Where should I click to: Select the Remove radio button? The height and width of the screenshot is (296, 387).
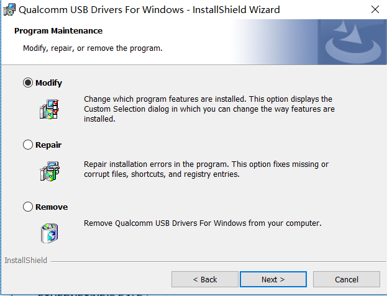(28, 207)
